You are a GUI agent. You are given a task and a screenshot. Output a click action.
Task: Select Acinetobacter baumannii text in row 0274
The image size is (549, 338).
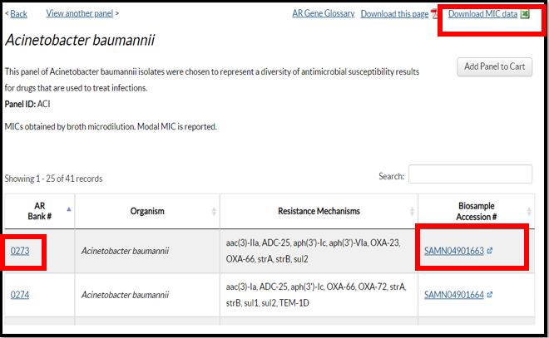125,295
